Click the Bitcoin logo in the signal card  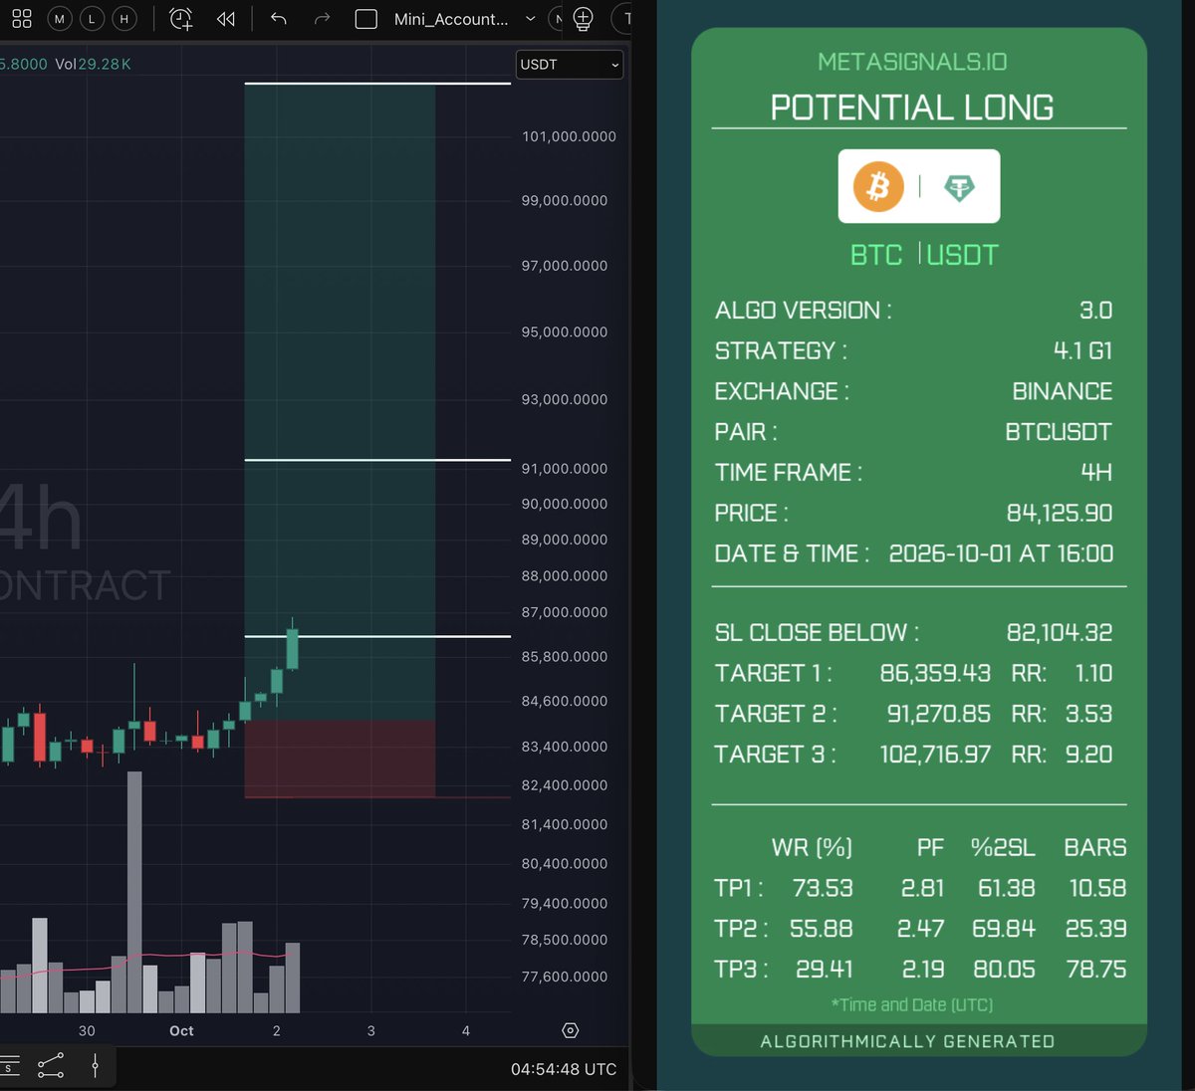(x=878, y=186)
